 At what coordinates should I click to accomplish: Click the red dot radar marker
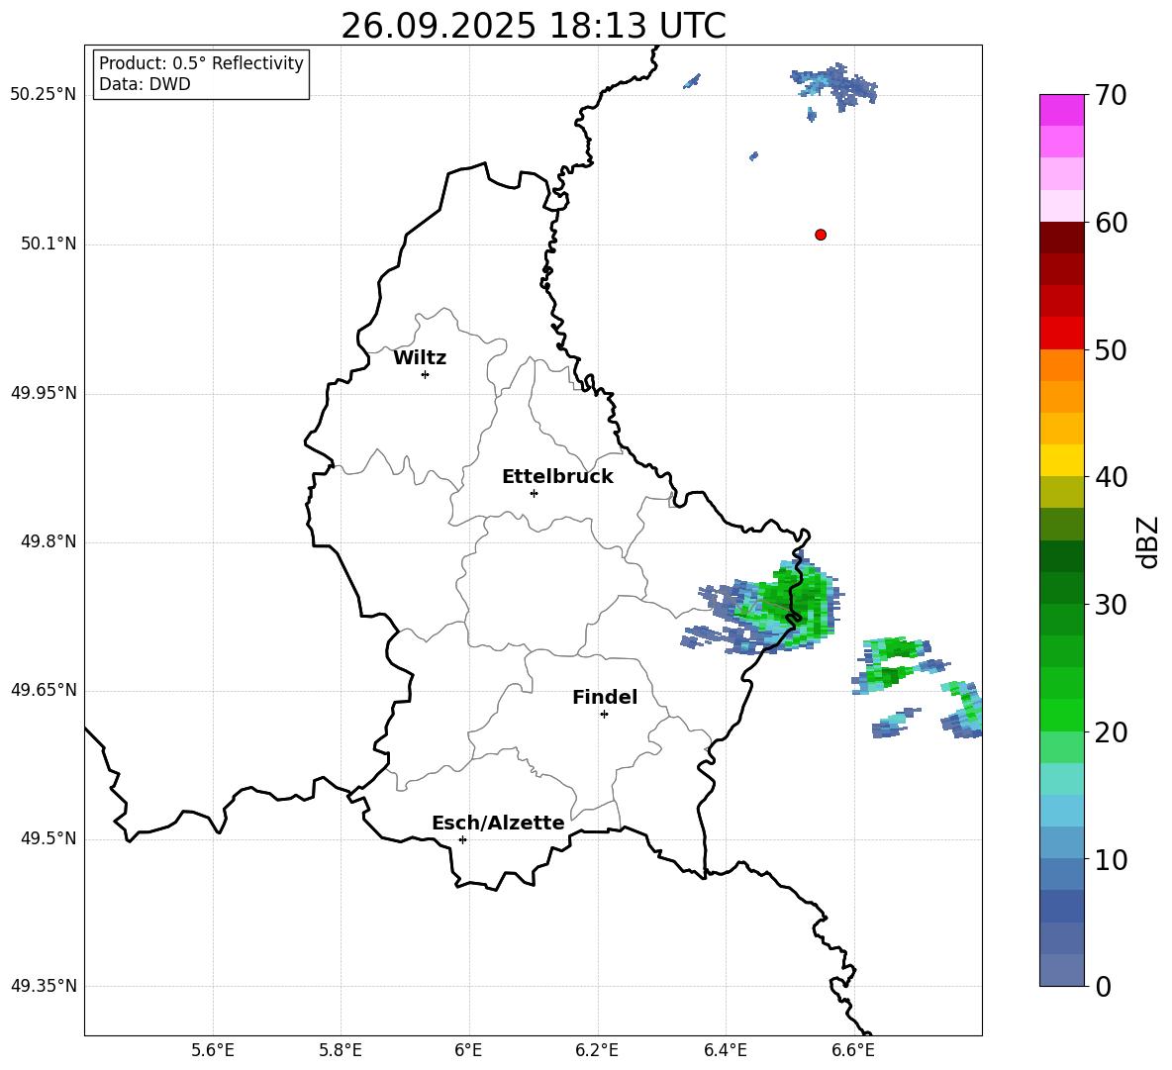point(820,235)
